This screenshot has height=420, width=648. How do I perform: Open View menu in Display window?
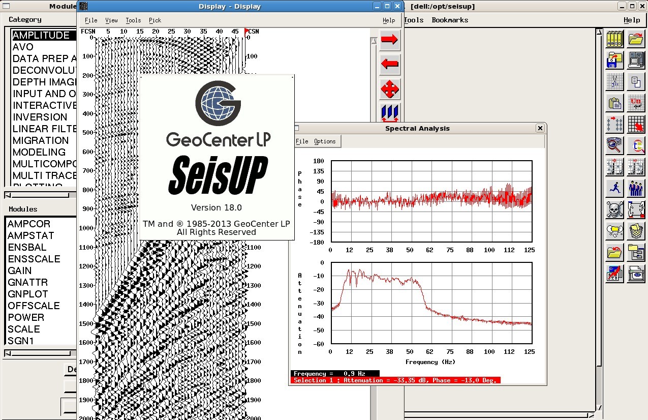(111, 20)
